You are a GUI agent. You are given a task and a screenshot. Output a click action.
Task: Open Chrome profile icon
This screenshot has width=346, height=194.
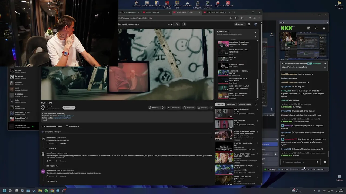tap(254, 18)
